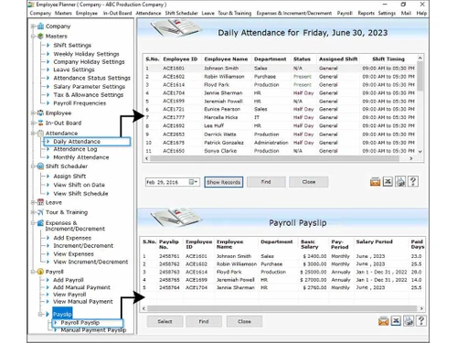Click the Leave calendar icon in tree
This screenshot has width=457, height=343.
click(x=40, y=202)
